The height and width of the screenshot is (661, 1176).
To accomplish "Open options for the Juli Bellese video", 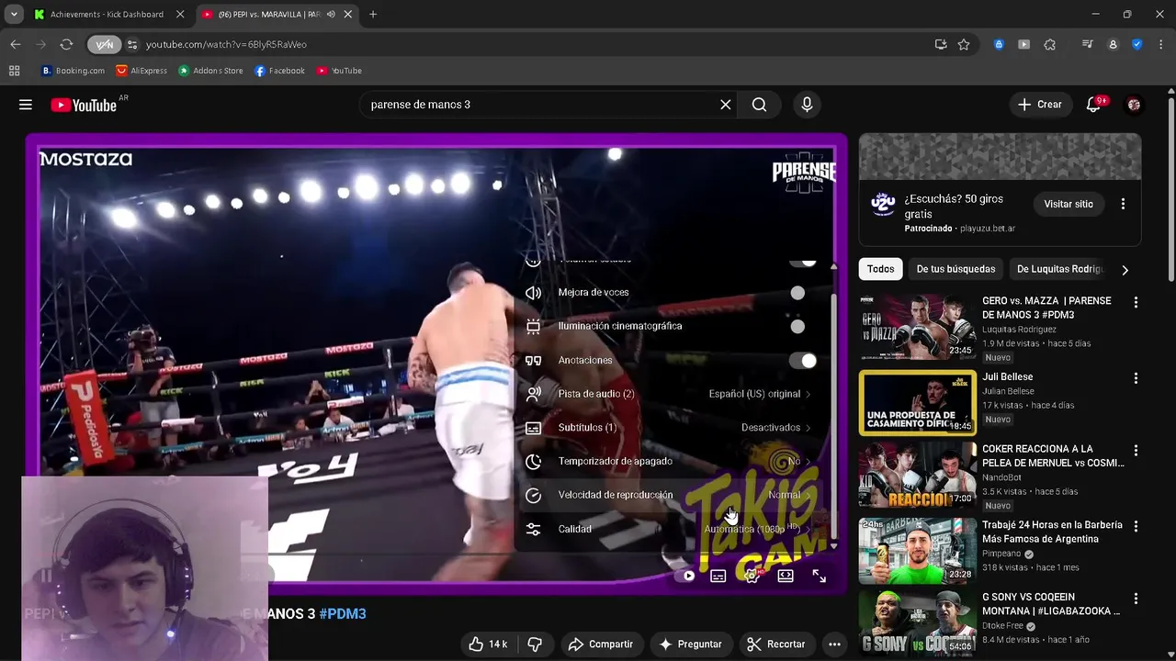I will [x=1136, y=378].
